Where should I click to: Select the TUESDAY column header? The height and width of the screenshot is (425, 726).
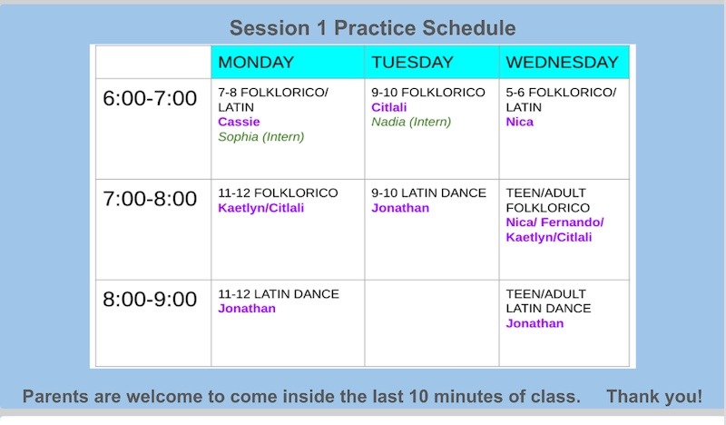(x=432, y=62)
